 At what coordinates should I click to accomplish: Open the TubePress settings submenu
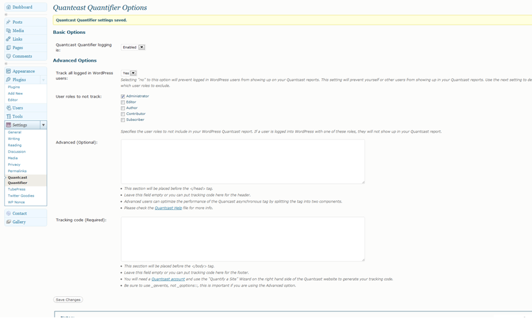click(17, 189)
